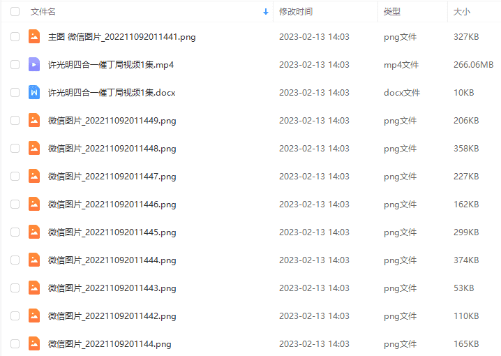This screenshot has height=356, width=501.
Task: Sort by the 修改时间 column header
Action: pos(296,12)
